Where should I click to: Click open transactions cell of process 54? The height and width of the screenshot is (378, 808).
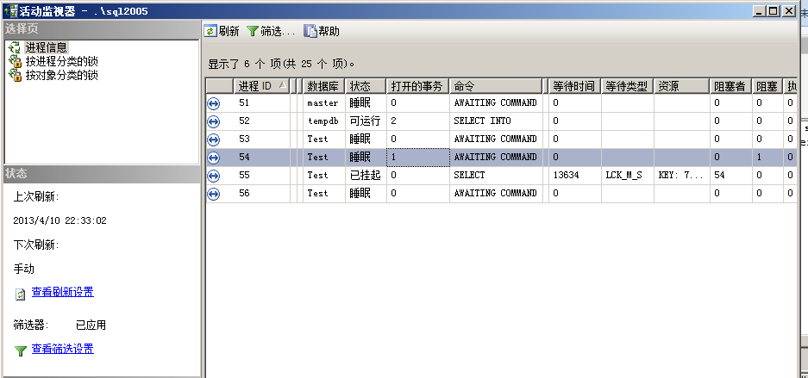coord(418,157)
